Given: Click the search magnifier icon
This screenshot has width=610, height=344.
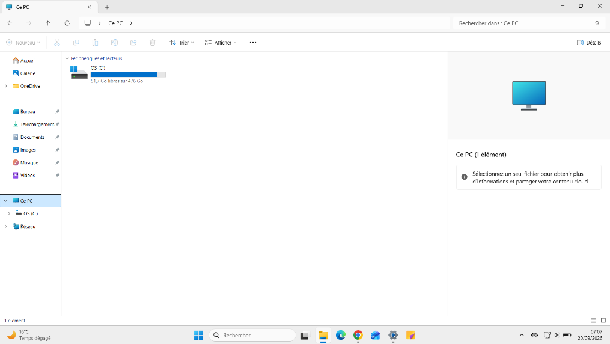Looking at the screenshot, I should tap(597, 23).
